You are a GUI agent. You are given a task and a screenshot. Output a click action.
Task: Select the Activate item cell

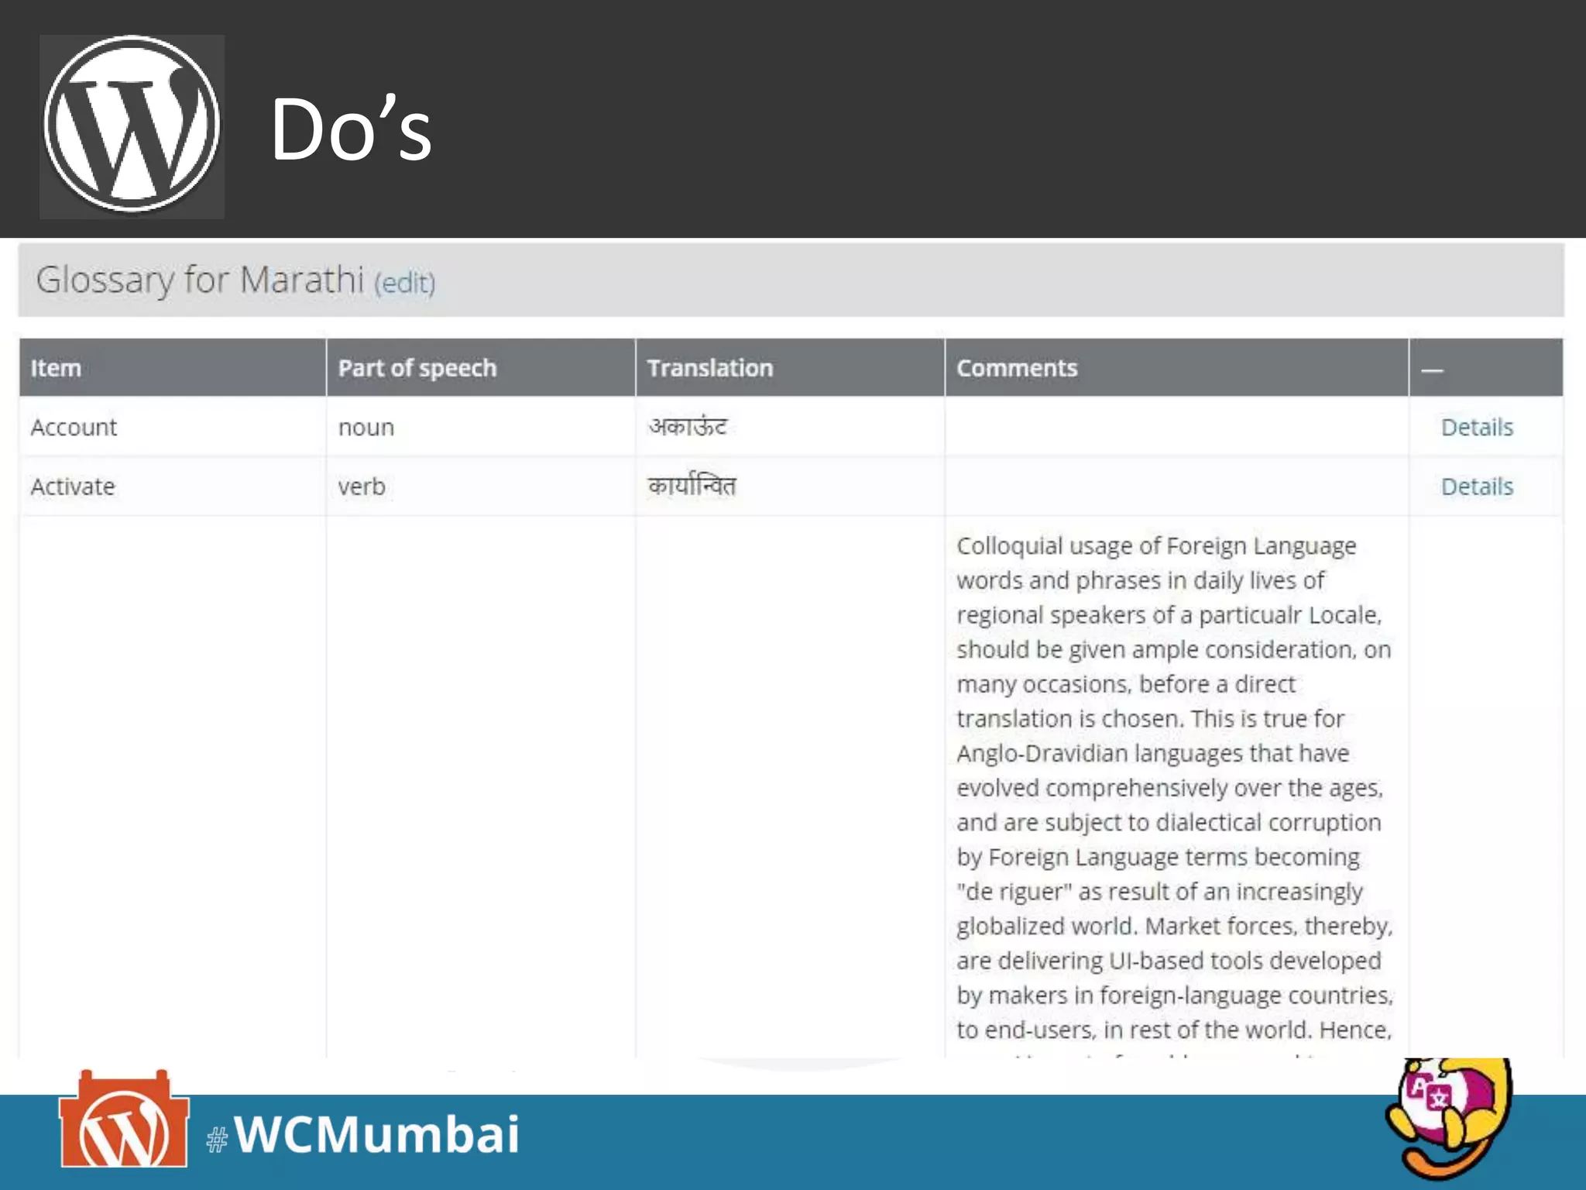pyautogui.click(x=173, y=487)
